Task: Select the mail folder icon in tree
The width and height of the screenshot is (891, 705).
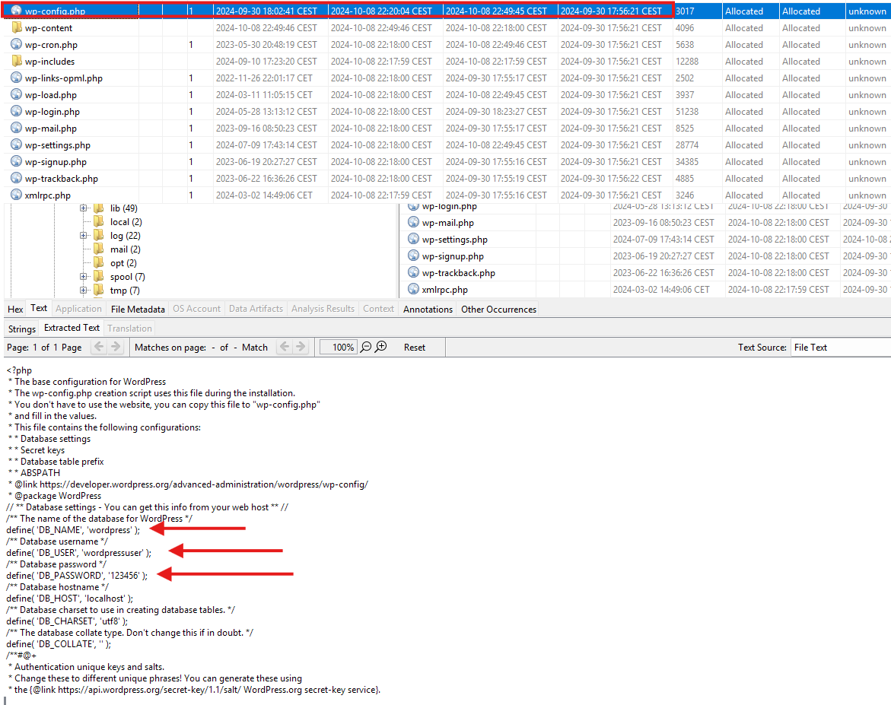Action: [98, 249]
